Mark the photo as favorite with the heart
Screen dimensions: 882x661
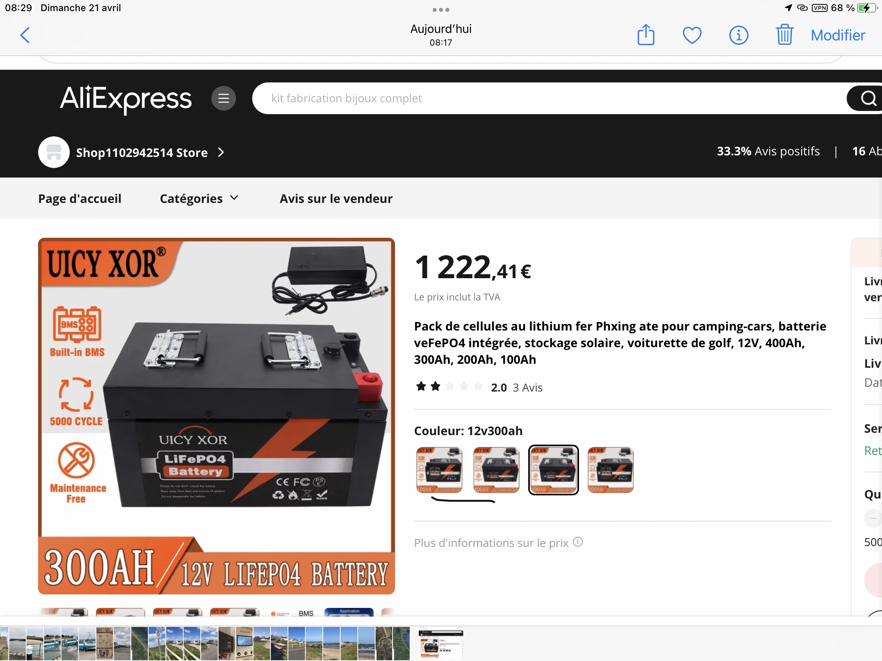(x=692, y=35)
